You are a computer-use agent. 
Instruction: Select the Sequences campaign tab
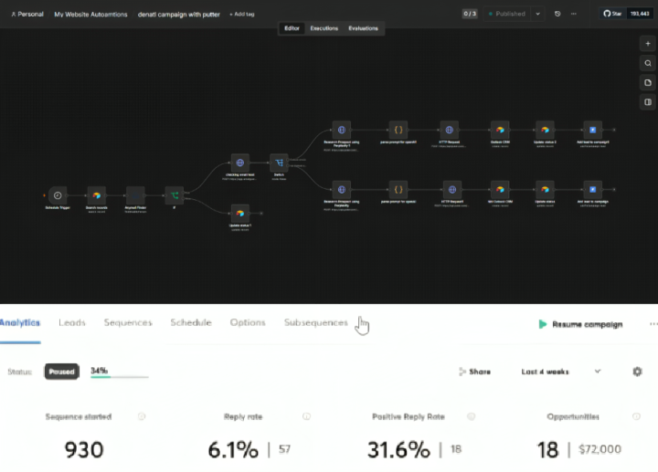[128, 322]
